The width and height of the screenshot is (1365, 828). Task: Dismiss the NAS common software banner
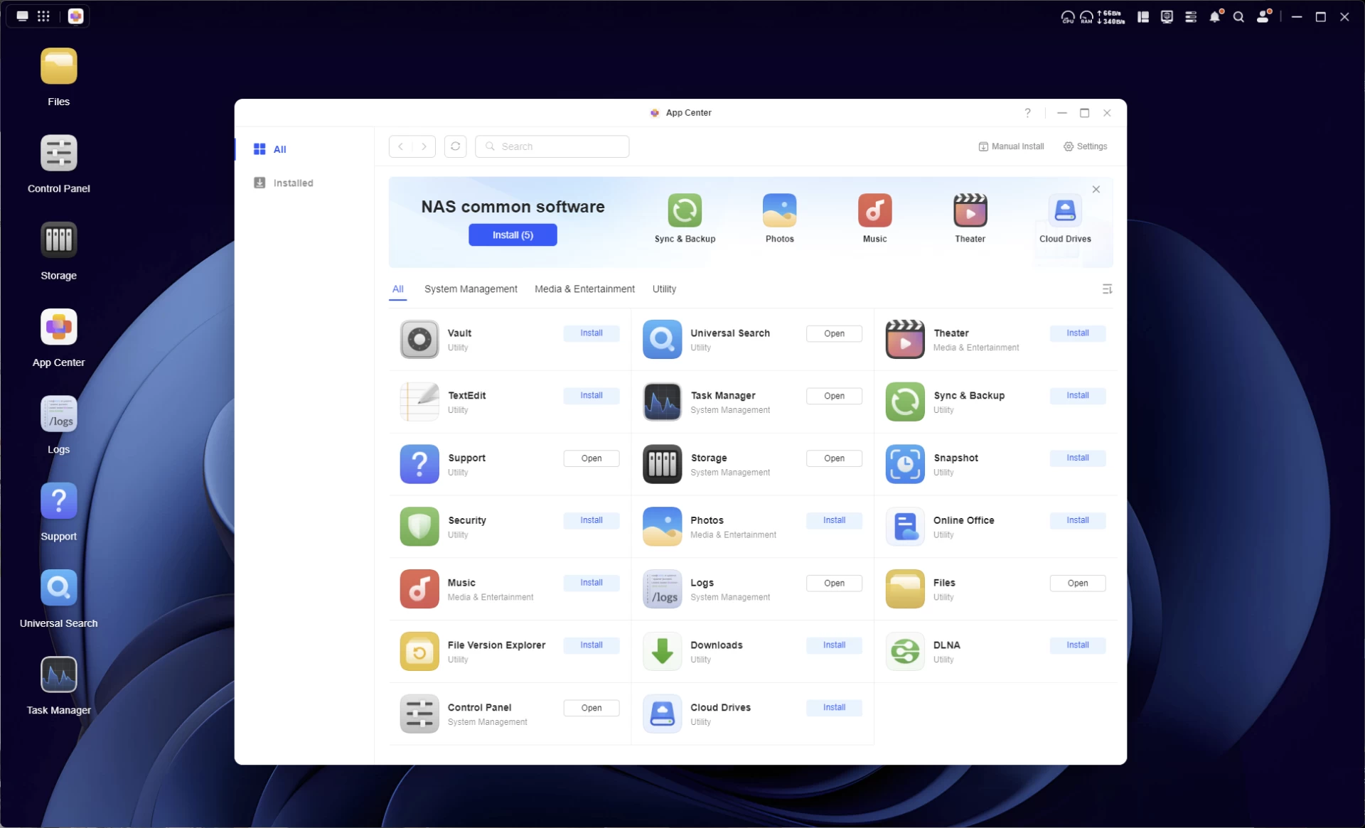point(1096,190)
